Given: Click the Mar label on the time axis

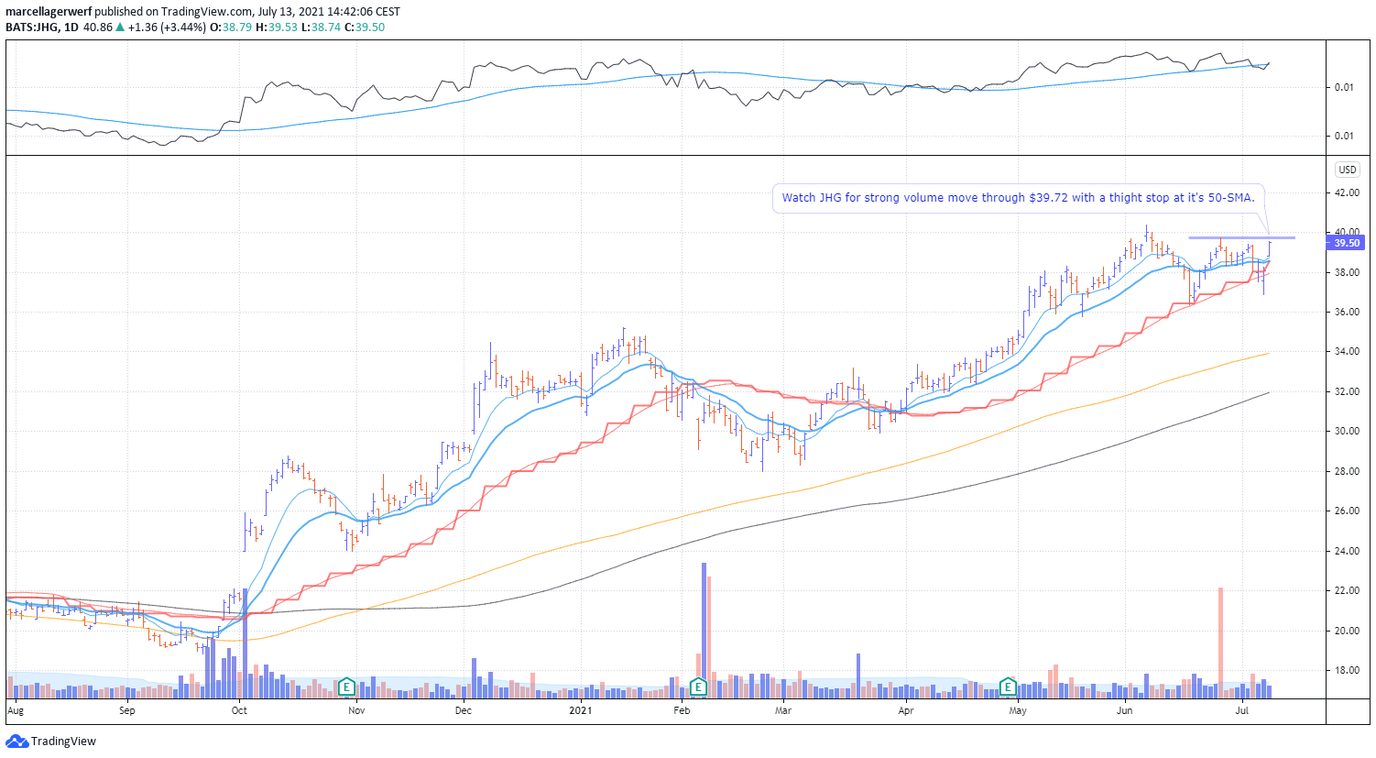Looking at the screenshot, I should tap(783, 710).
